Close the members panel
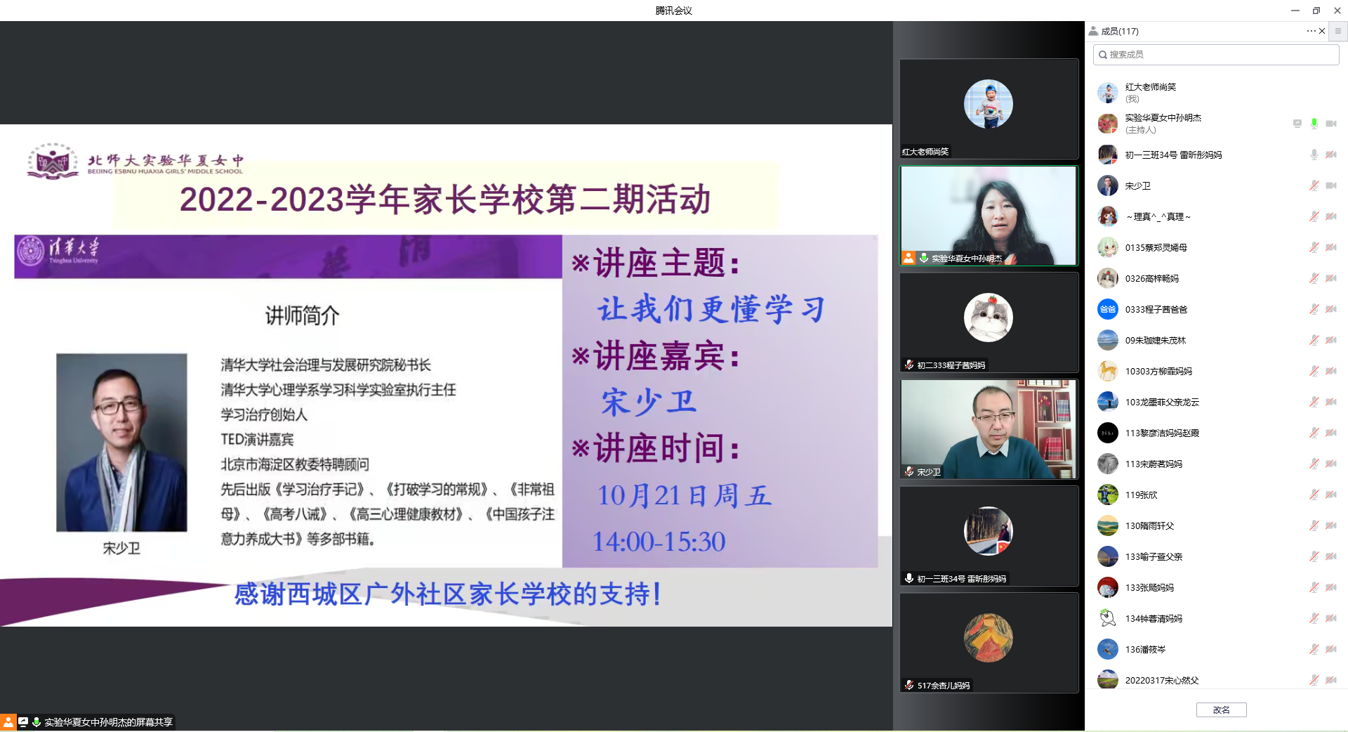 coord(1322,31)
